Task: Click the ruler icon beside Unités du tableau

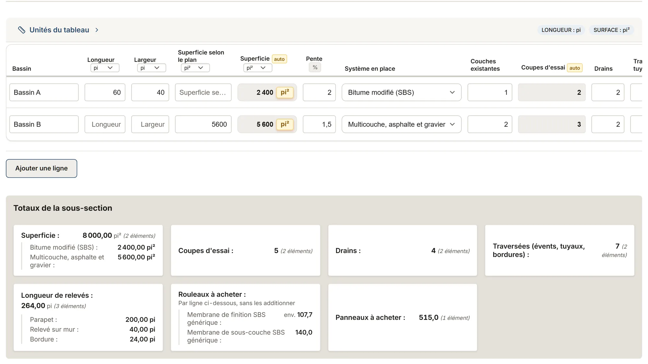Action: pyautogui.click(x=22, y=30)
